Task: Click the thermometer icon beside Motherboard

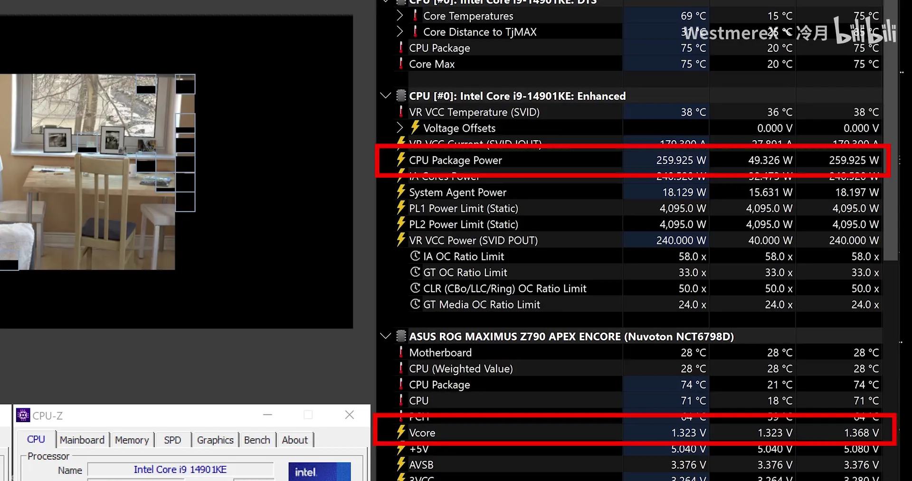Action: pyautogui.click(x=401, y=352)
